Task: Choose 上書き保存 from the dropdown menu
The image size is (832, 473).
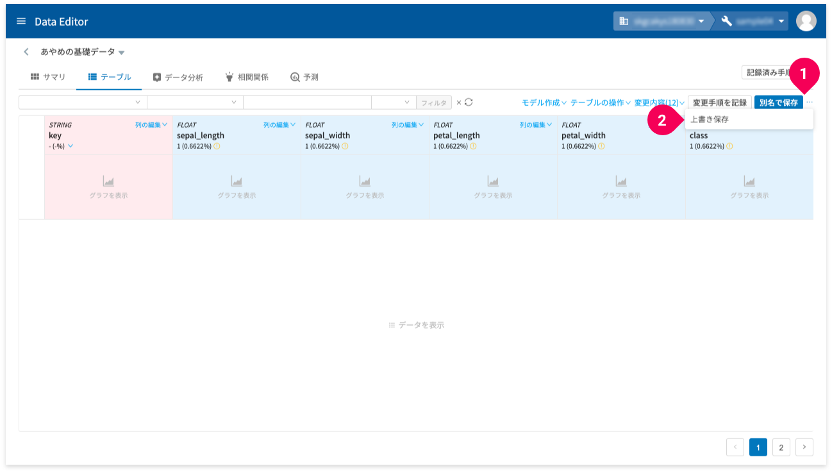Action: 749,119
